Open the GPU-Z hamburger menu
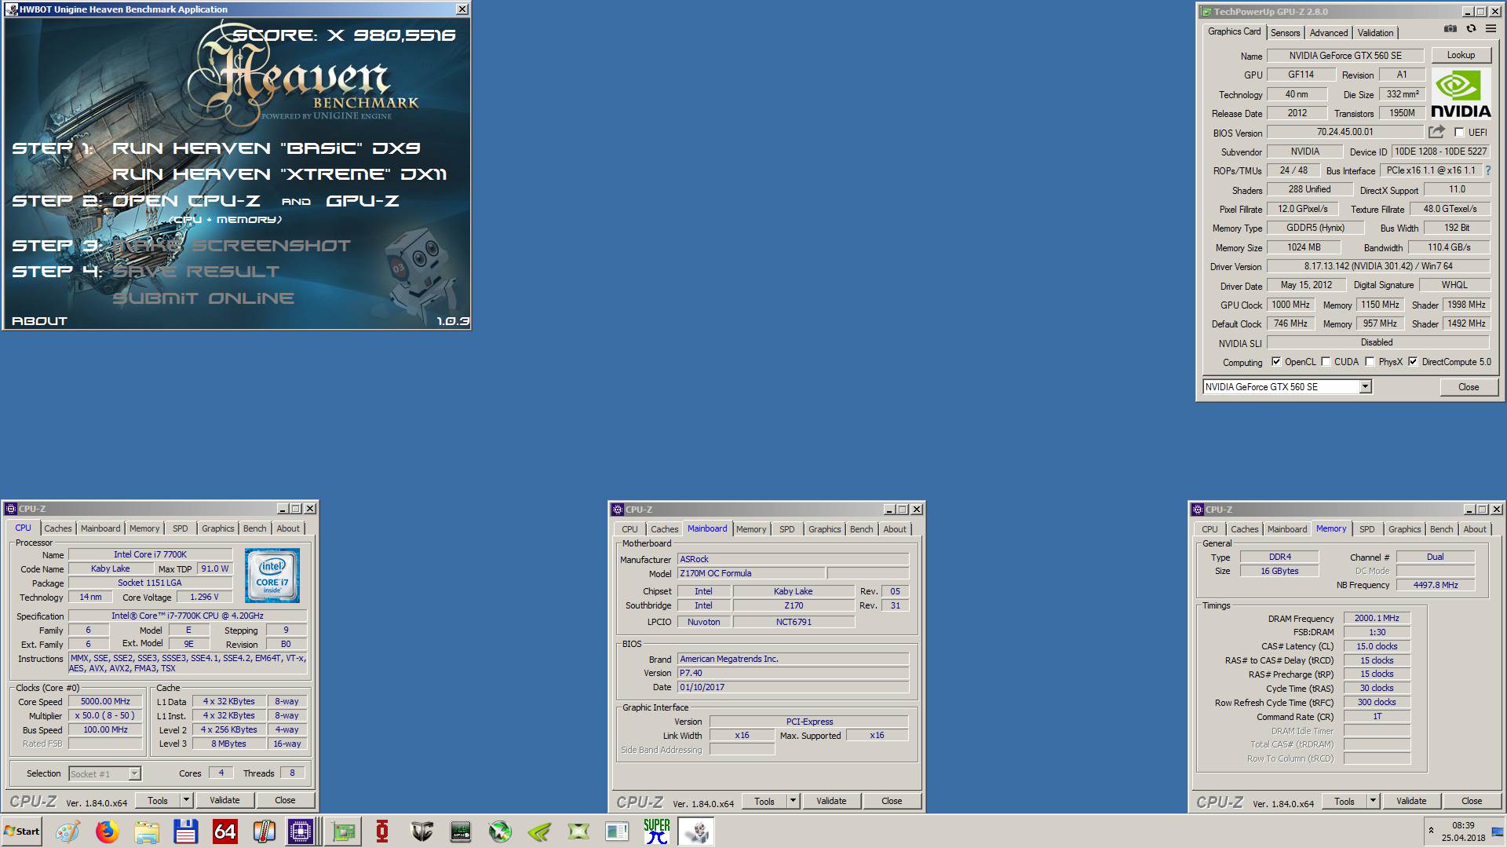 coord(1491,29)
